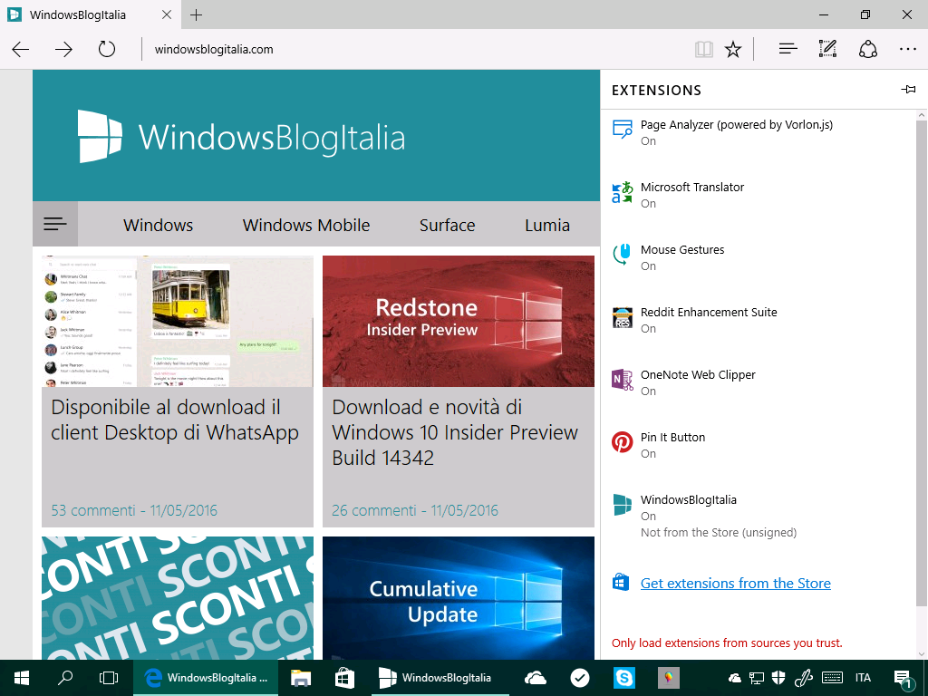The image size is (928, 696).
Task: Close the WindowsBlogItalia tab
Action: (167, 14)
